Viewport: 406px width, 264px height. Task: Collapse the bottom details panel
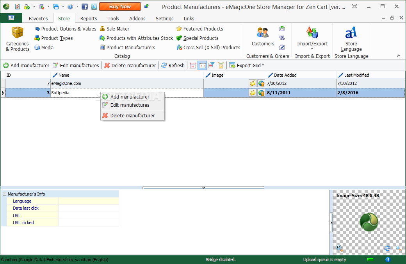coord(203,187)
